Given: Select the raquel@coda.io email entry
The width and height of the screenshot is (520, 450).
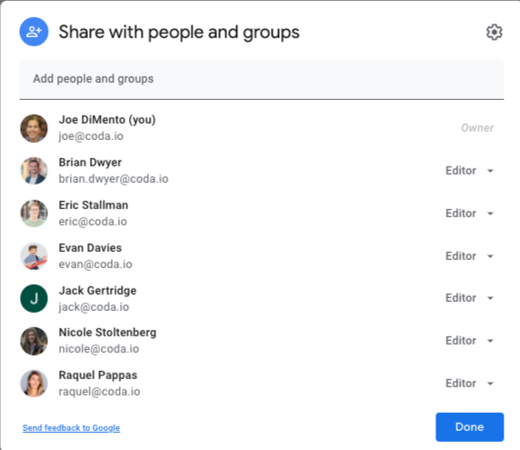Looking at the screenshot, I should point(99,392).
